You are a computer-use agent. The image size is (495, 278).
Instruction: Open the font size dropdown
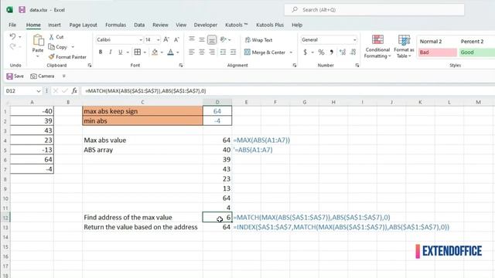click(158, 40)
